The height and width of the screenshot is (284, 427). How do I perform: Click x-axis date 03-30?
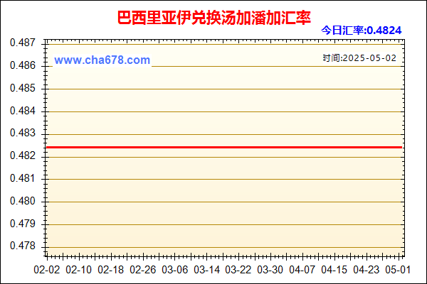coord(270,270)
